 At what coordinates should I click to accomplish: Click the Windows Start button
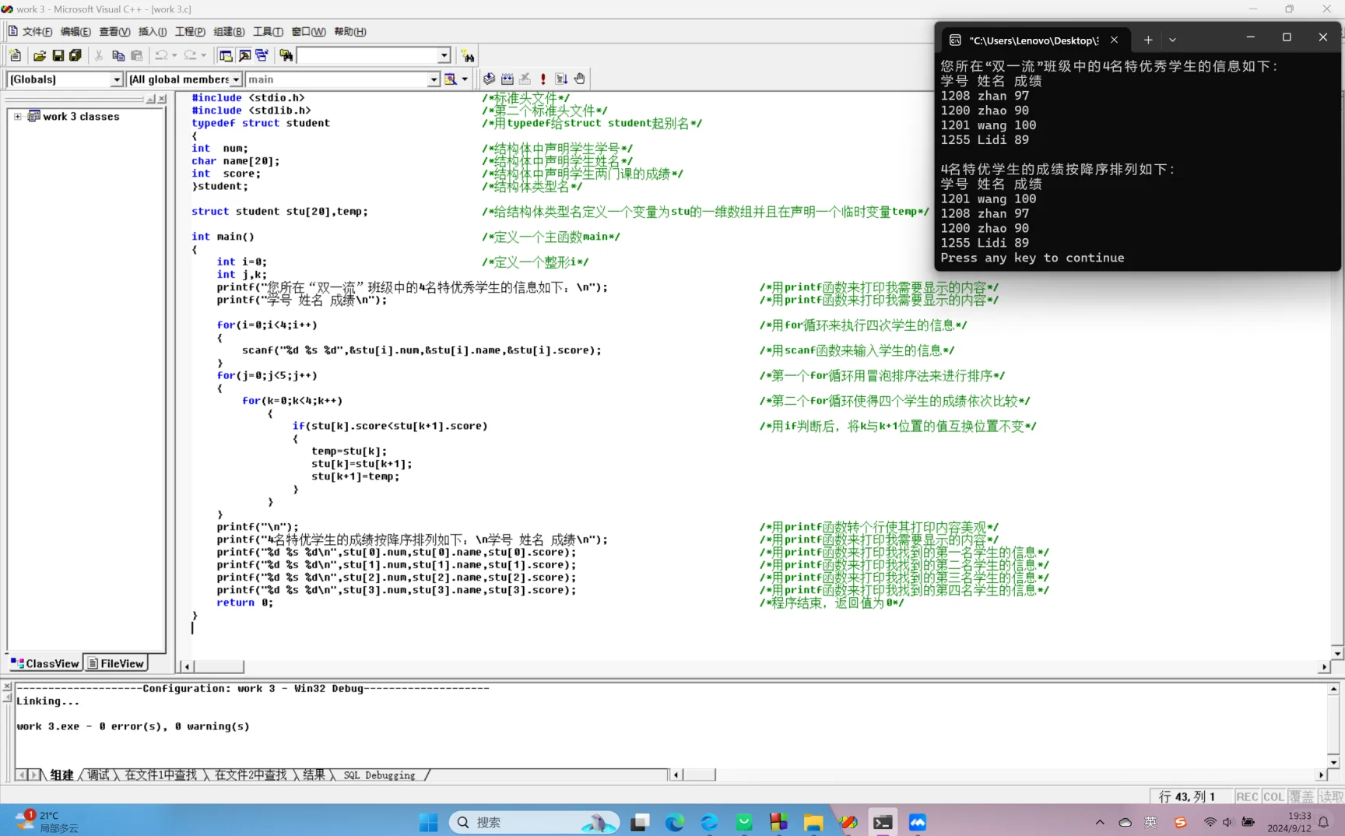coord(428,822)
